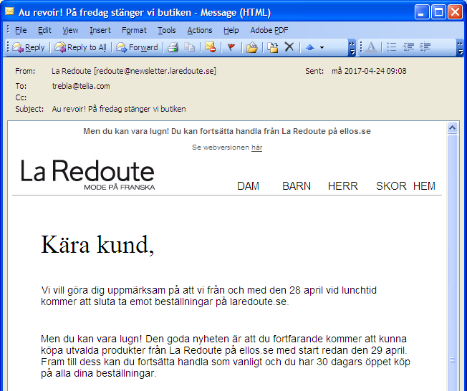Click the junk sender envelope icon
The image size is (467, 391).
[210, 47]
